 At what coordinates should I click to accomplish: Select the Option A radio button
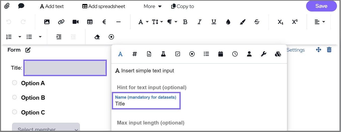pyautogui.click(x=15, y=83)
